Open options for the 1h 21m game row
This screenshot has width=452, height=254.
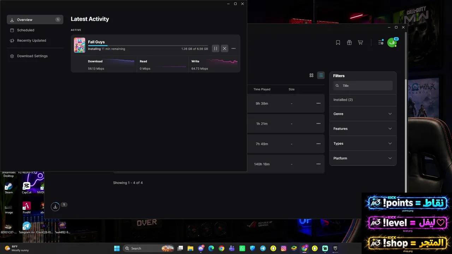[319, 123]
